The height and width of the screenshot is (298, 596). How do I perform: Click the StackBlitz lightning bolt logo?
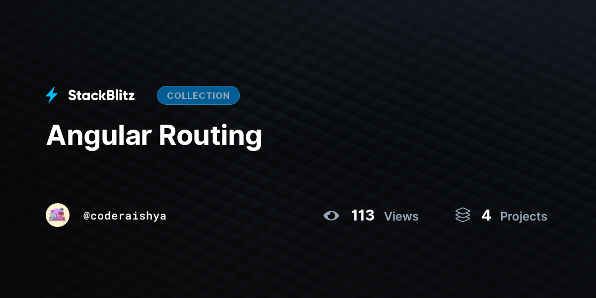coord(52,95)
